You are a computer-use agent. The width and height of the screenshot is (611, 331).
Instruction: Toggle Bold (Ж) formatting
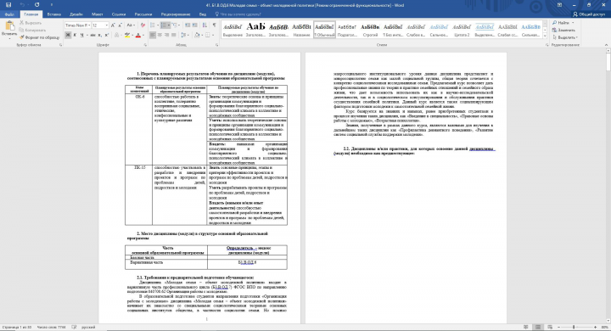tap(68, 35)
